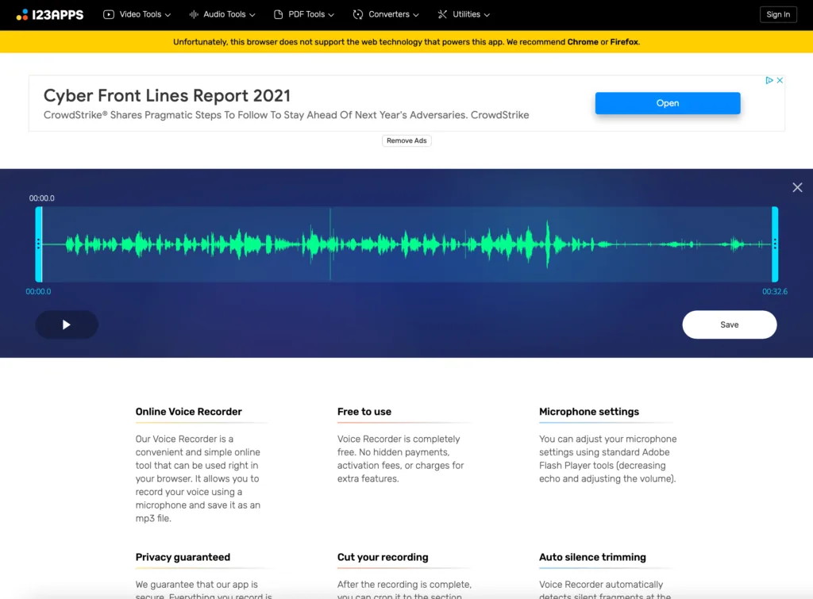
Task: Expand the Converters chevron
Action: 415,15
